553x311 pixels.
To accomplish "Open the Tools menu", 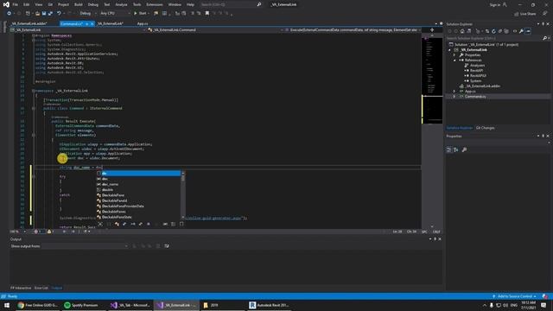I will pos(137,4).
